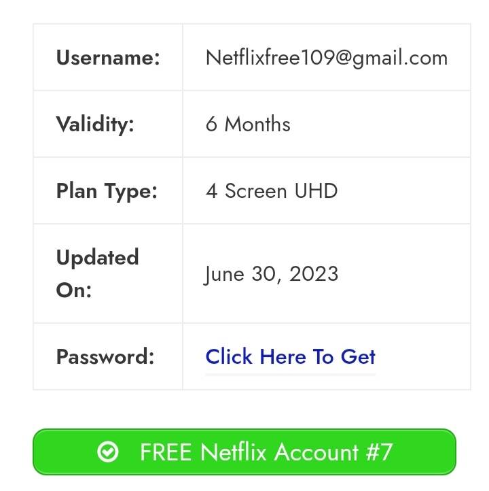Click the circled checkmark icon in green button
The image size is (489, 491).
(108, 452)
